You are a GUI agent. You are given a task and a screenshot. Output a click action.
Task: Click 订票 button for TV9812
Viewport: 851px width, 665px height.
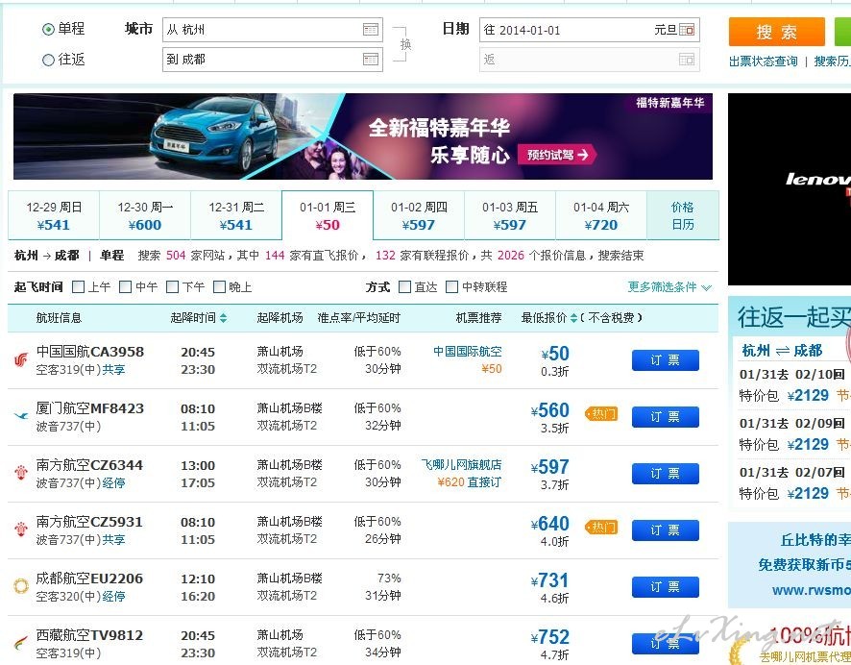point(666,644)
